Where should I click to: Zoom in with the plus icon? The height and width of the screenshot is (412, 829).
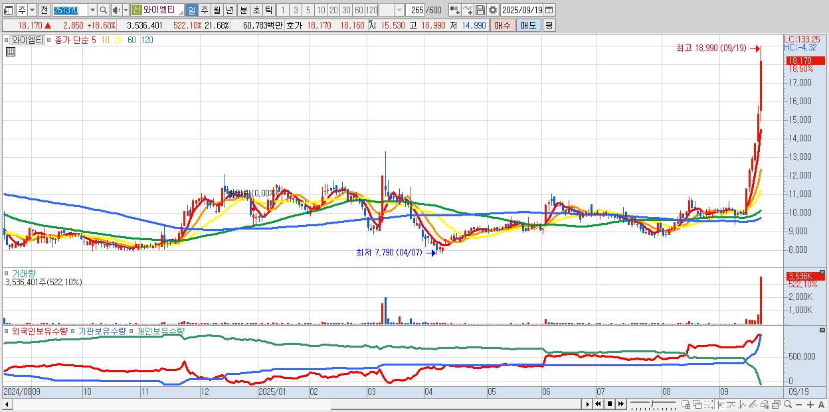click(810, 404)
